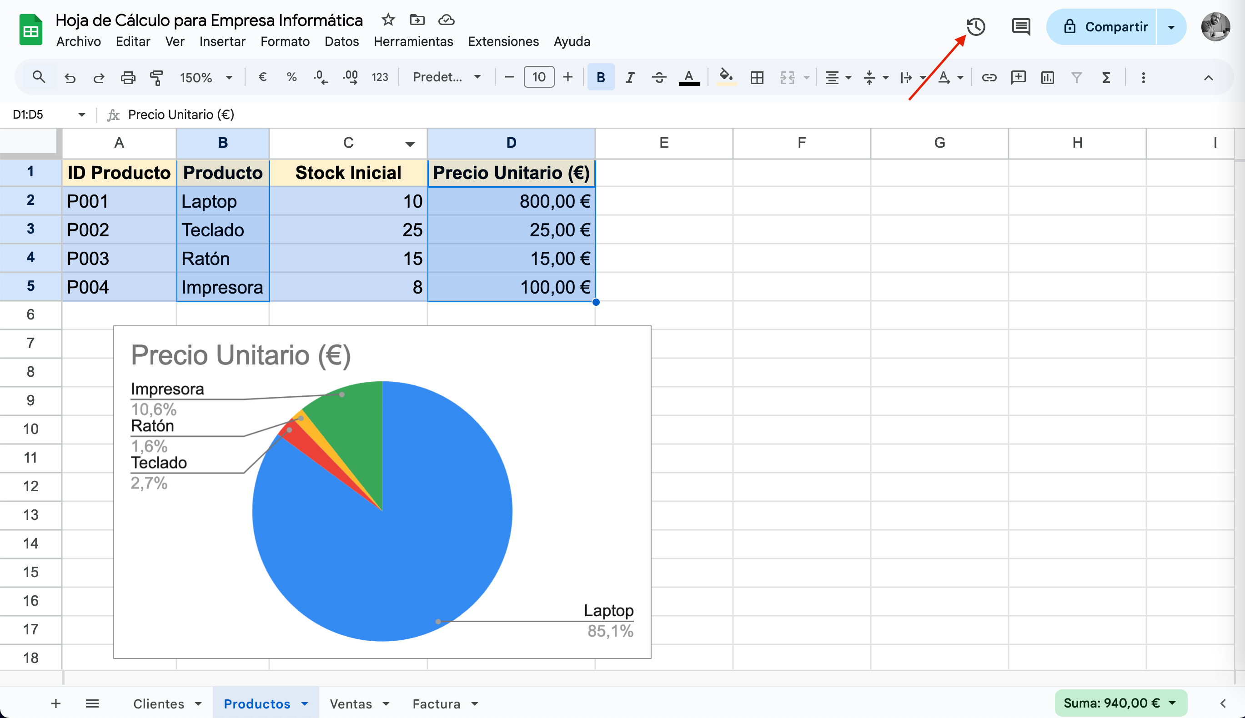Expand the Suma 940,00 € dropdown
The height and width of the screenshot is (718, 1245).
click(x=1120, y=703)
